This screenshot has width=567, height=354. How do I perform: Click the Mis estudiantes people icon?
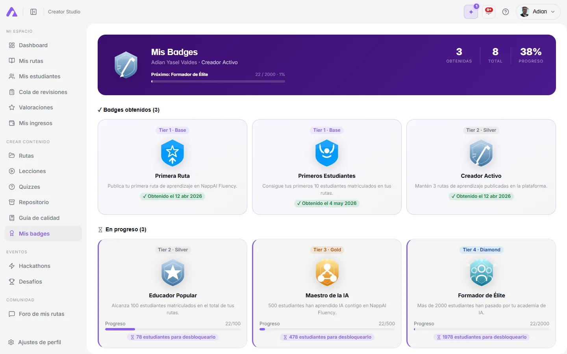pyautogui.click(x=12, y=76)
